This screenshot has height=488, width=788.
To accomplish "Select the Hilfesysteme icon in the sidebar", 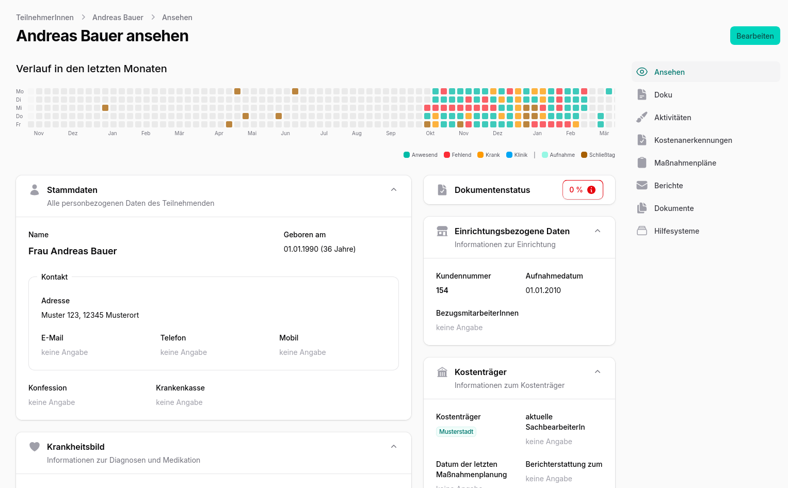I will pos(641,231).
